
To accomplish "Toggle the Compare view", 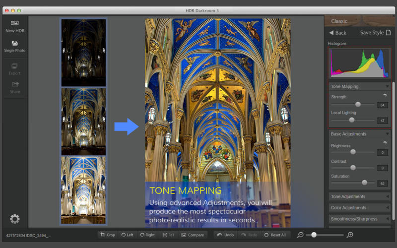I will (192, 235).
